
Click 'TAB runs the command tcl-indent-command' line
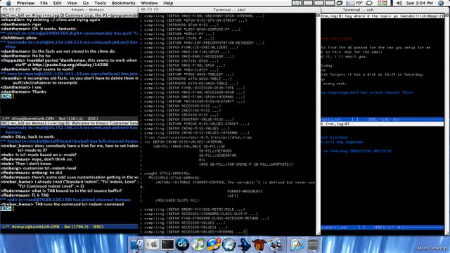point(63,205)
